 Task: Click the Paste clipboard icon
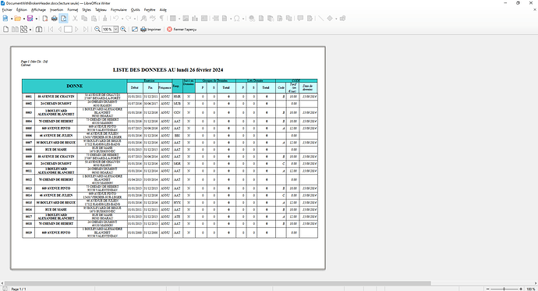[94, 19]
